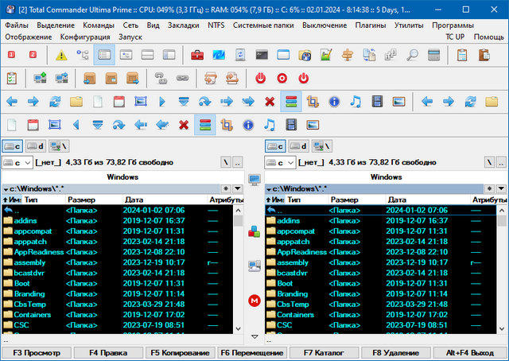Image resolution: width=509 pixels, height=361 pixels.
Task: Click the first red power button icon
Action: click(x=260, y=78)
